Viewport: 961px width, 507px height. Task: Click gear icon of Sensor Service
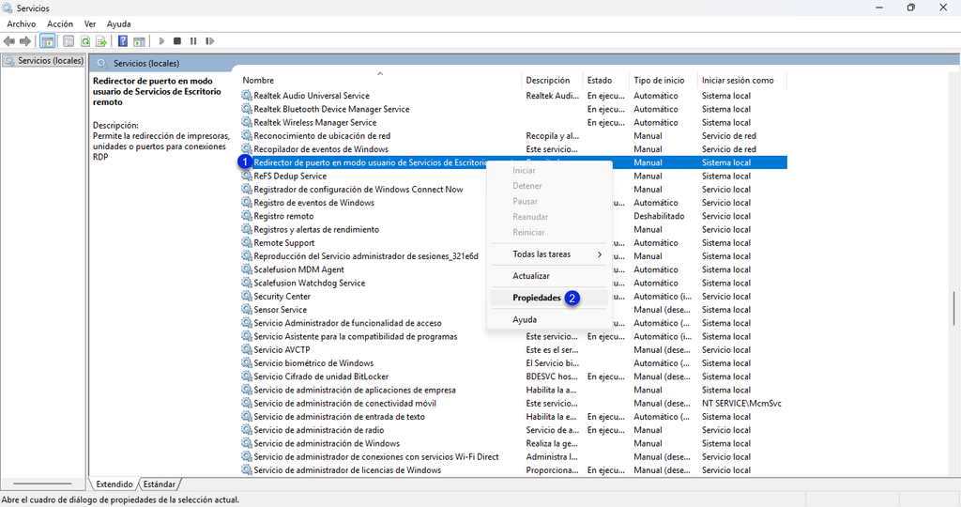point(247,310)
